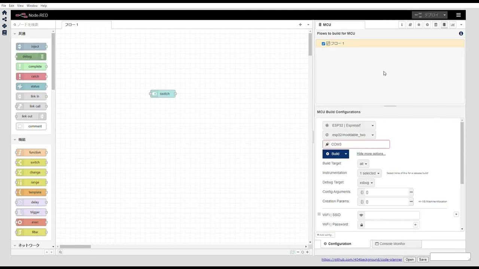The height and width of the screenshot is (269, 479).
Task: Open the Edit menu
Action: pyautogui.click(x=12, y=6)
